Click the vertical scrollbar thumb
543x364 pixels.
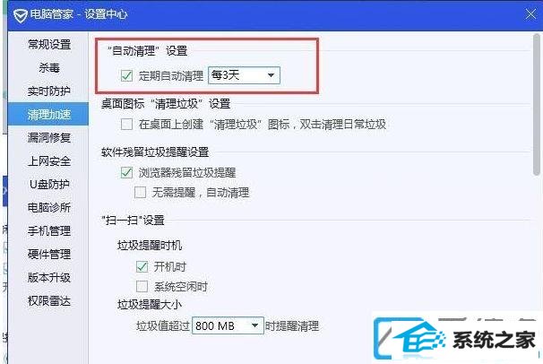pyautogui.click(x=537, y=104)
